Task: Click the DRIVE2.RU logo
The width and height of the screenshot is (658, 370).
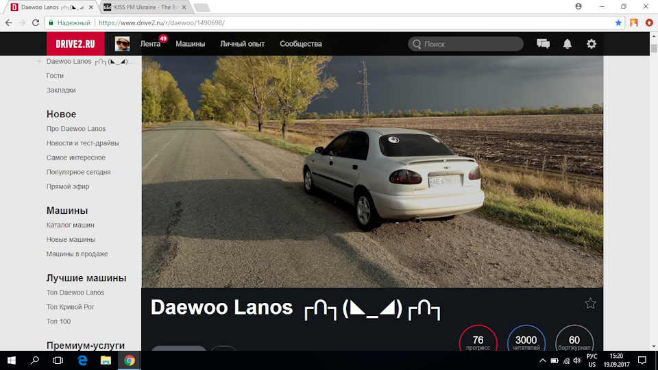Action: [x=75, y=44]
